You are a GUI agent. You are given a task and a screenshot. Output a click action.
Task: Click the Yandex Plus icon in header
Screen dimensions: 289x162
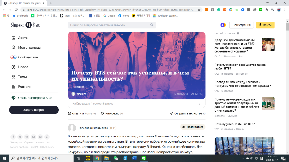[223, 25]
